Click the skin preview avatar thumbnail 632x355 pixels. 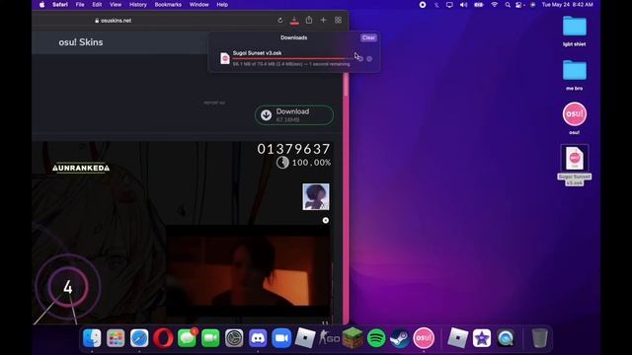(316, 197)
